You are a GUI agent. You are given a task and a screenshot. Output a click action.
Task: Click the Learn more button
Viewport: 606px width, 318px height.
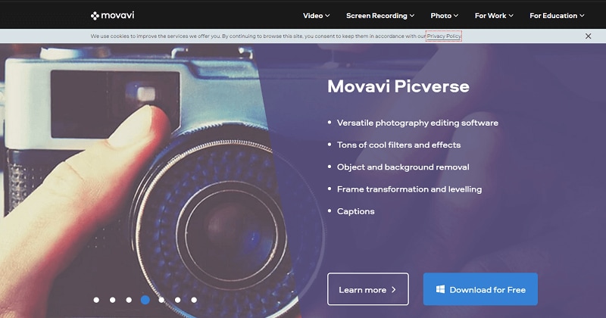(368, 289)
